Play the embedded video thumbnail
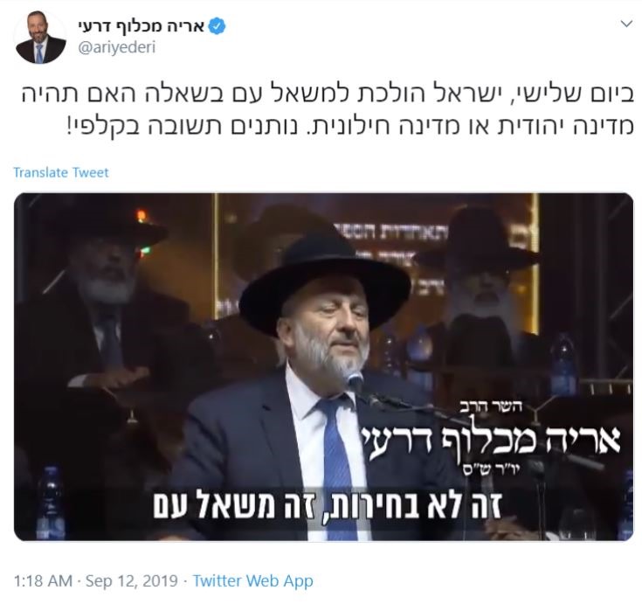Image resolution: width=642 pixels, height=604 pixels. (x=323, y=367)
